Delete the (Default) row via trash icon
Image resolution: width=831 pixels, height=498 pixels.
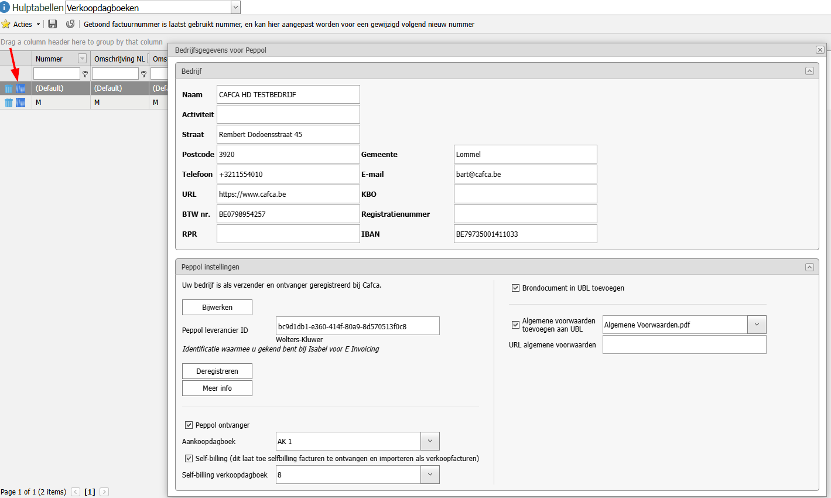(x=9, y=88)
